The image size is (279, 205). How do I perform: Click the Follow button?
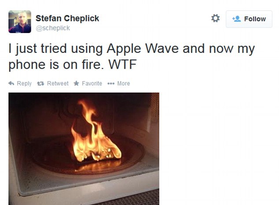pos(249,19)
